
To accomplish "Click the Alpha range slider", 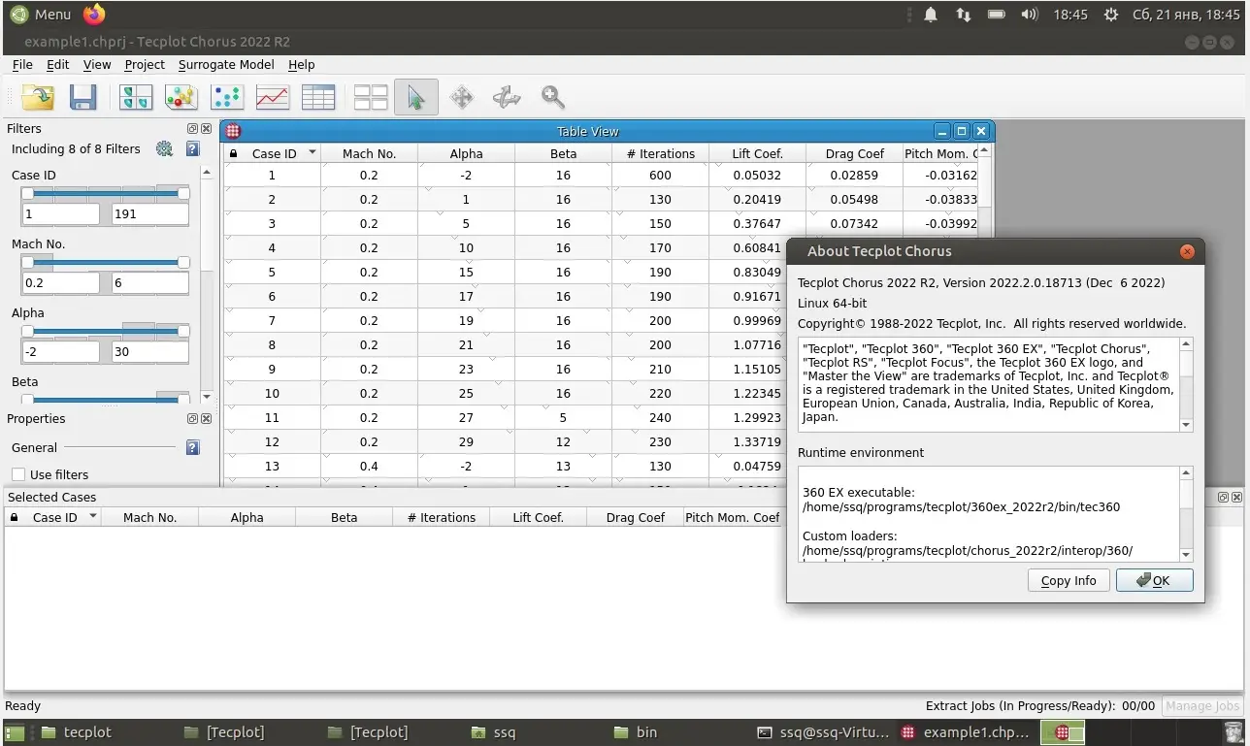I will (x=105, y=331).
